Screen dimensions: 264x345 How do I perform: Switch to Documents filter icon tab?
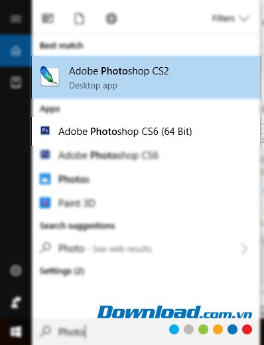click(79, 19)
